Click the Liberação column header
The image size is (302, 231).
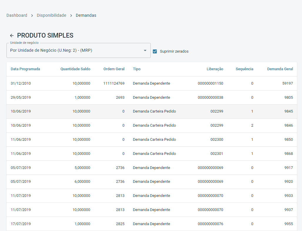tap(215, 69)
